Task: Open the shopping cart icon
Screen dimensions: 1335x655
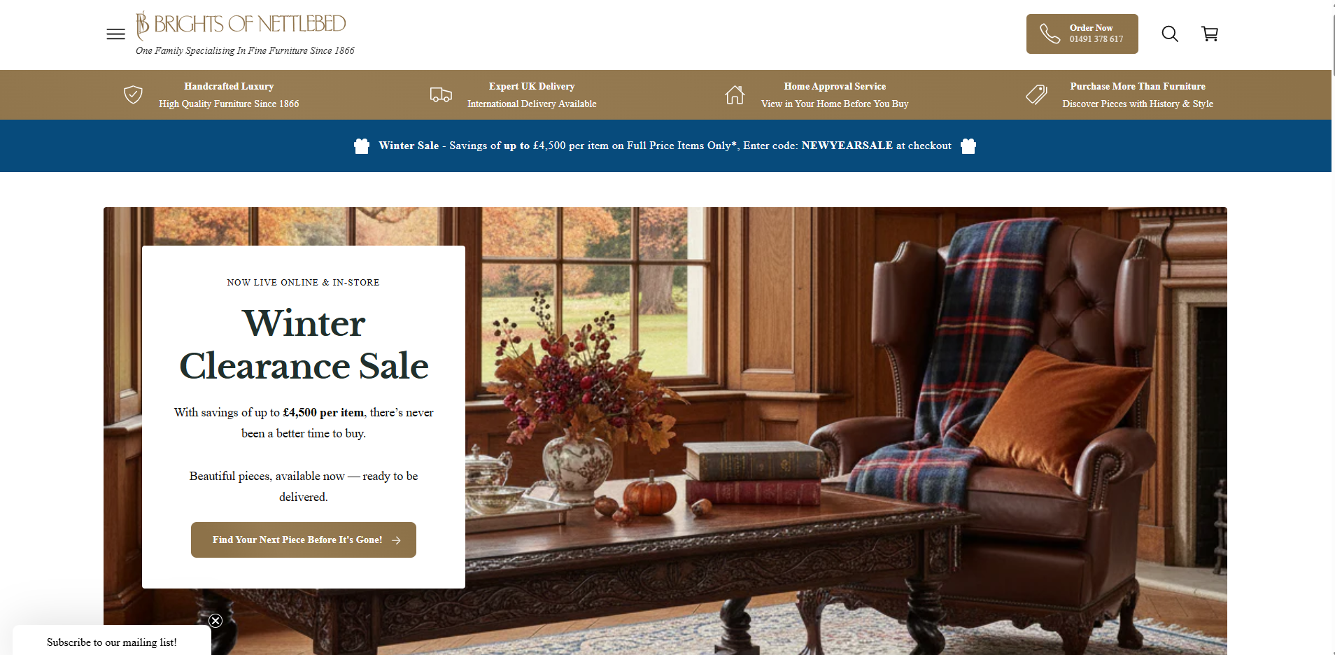Action: tap(1210, 34)
